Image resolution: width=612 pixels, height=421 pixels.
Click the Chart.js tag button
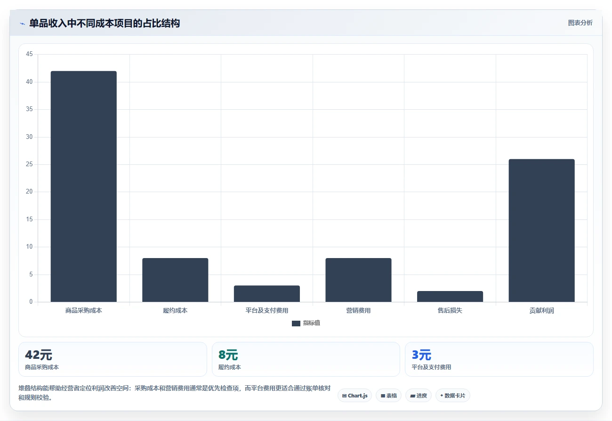[354, 396]
